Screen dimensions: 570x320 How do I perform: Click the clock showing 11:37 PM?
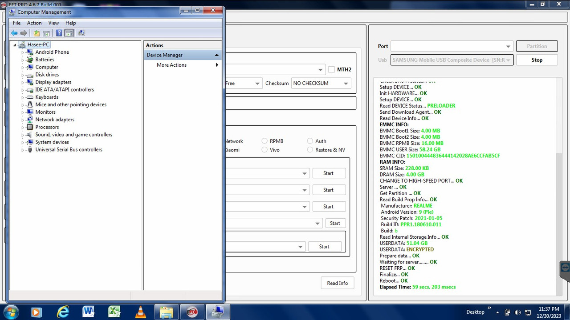549,309
